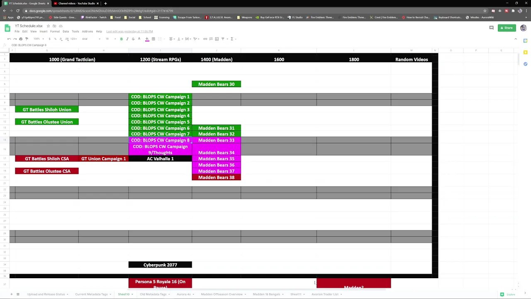Format as currency with the dollar icon
This screenshot has width=531, height=299.
point(49,39)
